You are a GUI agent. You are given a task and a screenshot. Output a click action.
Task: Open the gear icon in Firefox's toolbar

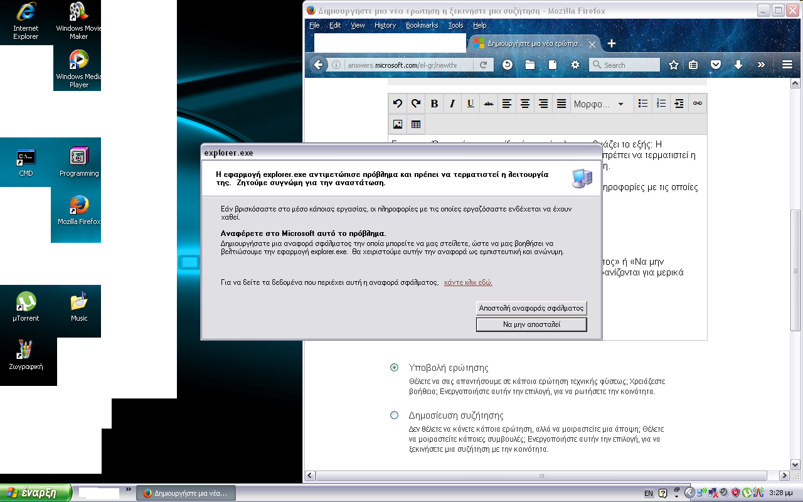[x=575, y=65]
